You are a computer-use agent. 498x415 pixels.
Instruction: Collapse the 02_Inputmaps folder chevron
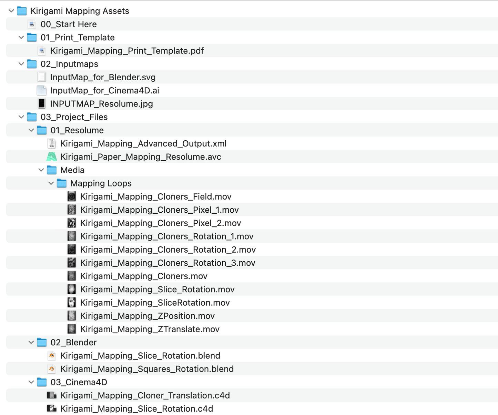21,64
